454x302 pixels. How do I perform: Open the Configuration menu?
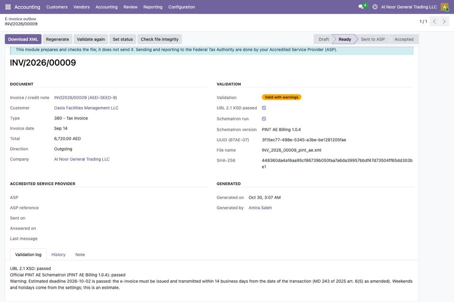(181, 7)
